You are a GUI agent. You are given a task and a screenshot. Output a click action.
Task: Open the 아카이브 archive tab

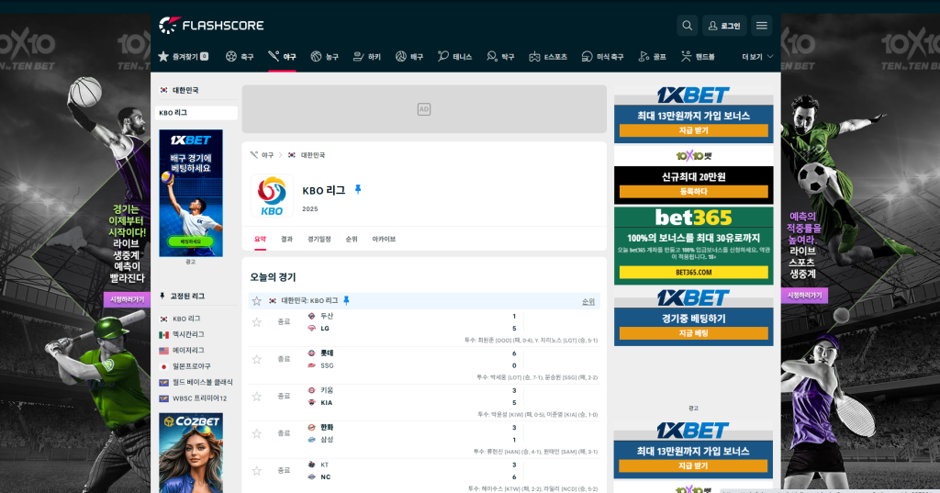tap(384, 239)
